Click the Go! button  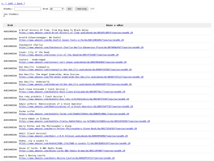click(69, 9)
